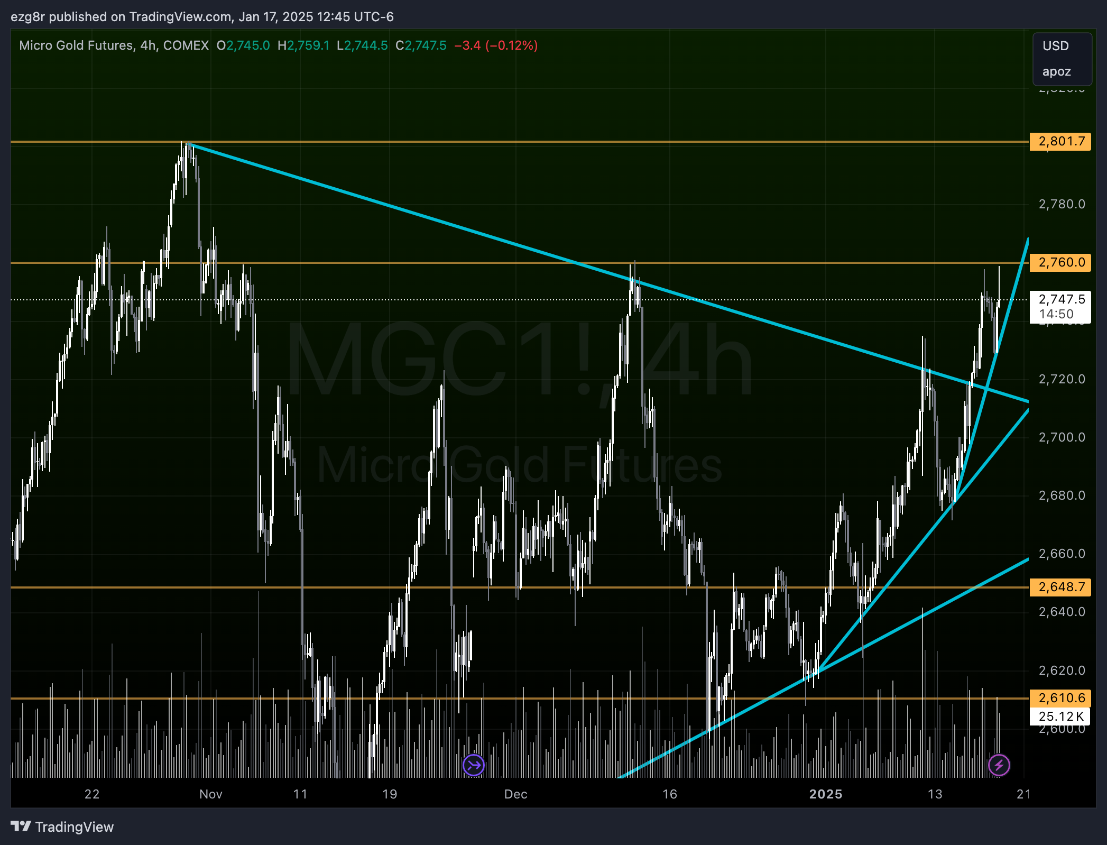This screenshot has height=845, width=1107.
Task: Click the Nov date label on time axis
Action: coord(211,794)
